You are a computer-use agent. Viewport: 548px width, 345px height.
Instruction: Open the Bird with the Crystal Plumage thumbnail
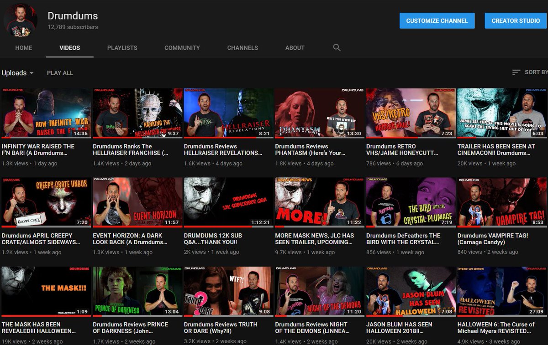pos(411,202)
